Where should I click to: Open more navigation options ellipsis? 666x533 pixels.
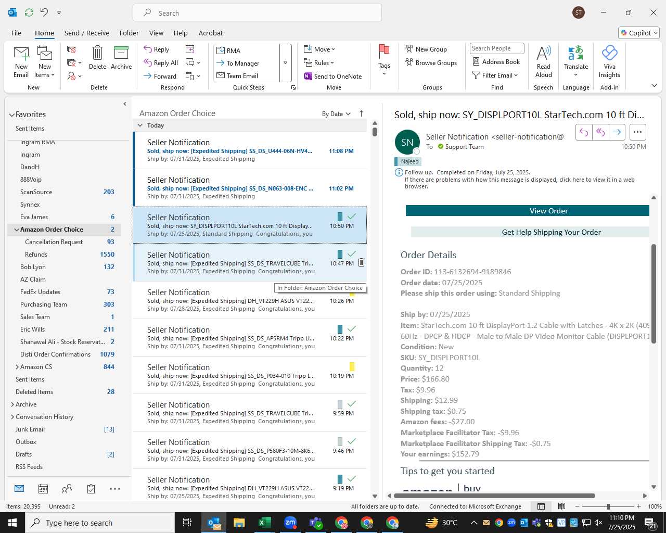pos(115,489)
